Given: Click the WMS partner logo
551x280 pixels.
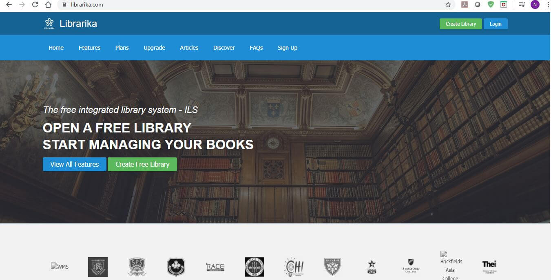Looking at the screenshot, I should (x=60, y=267).
